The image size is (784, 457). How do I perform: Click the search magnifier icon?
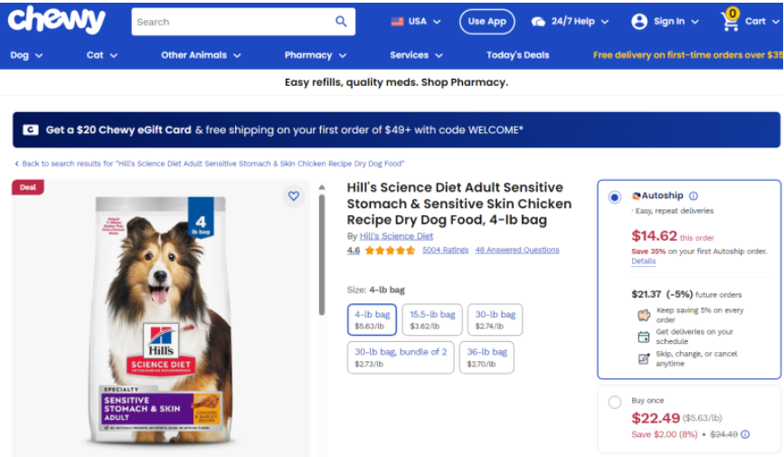click(341, 21)
